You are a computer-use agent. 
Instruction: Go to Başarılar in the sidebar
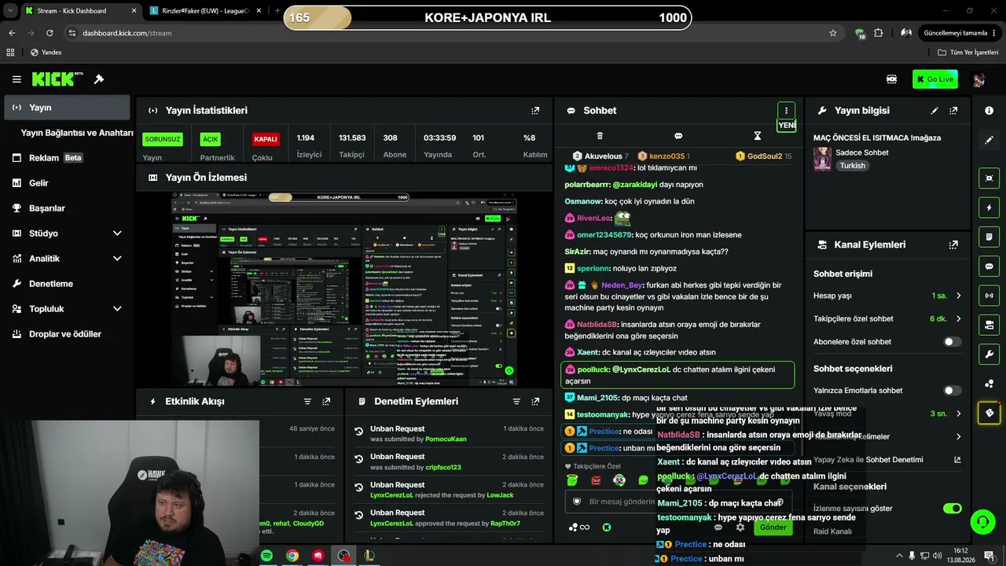[x=67, y=208]
